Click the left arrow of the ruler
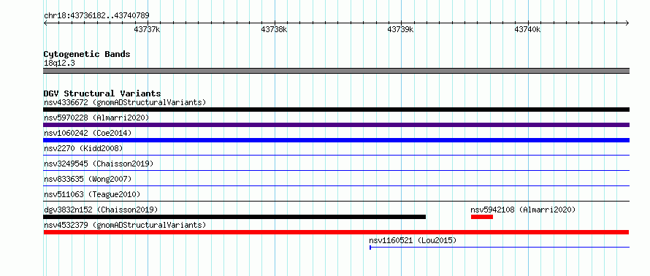The width and height of the screenshot is (650, 276). point(46,23)
